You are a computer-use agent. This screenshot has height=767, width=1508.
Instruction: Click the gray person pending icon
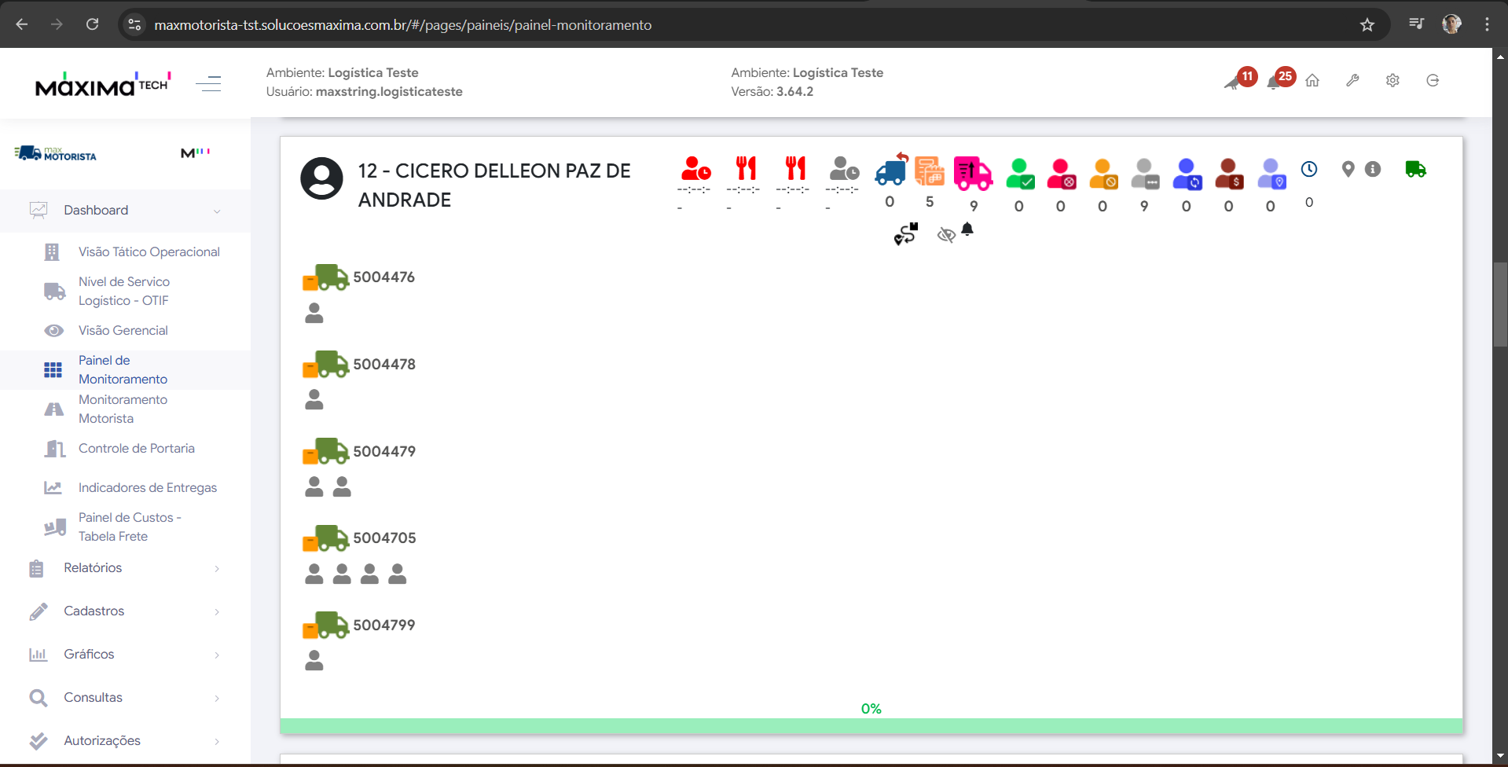1145,174
